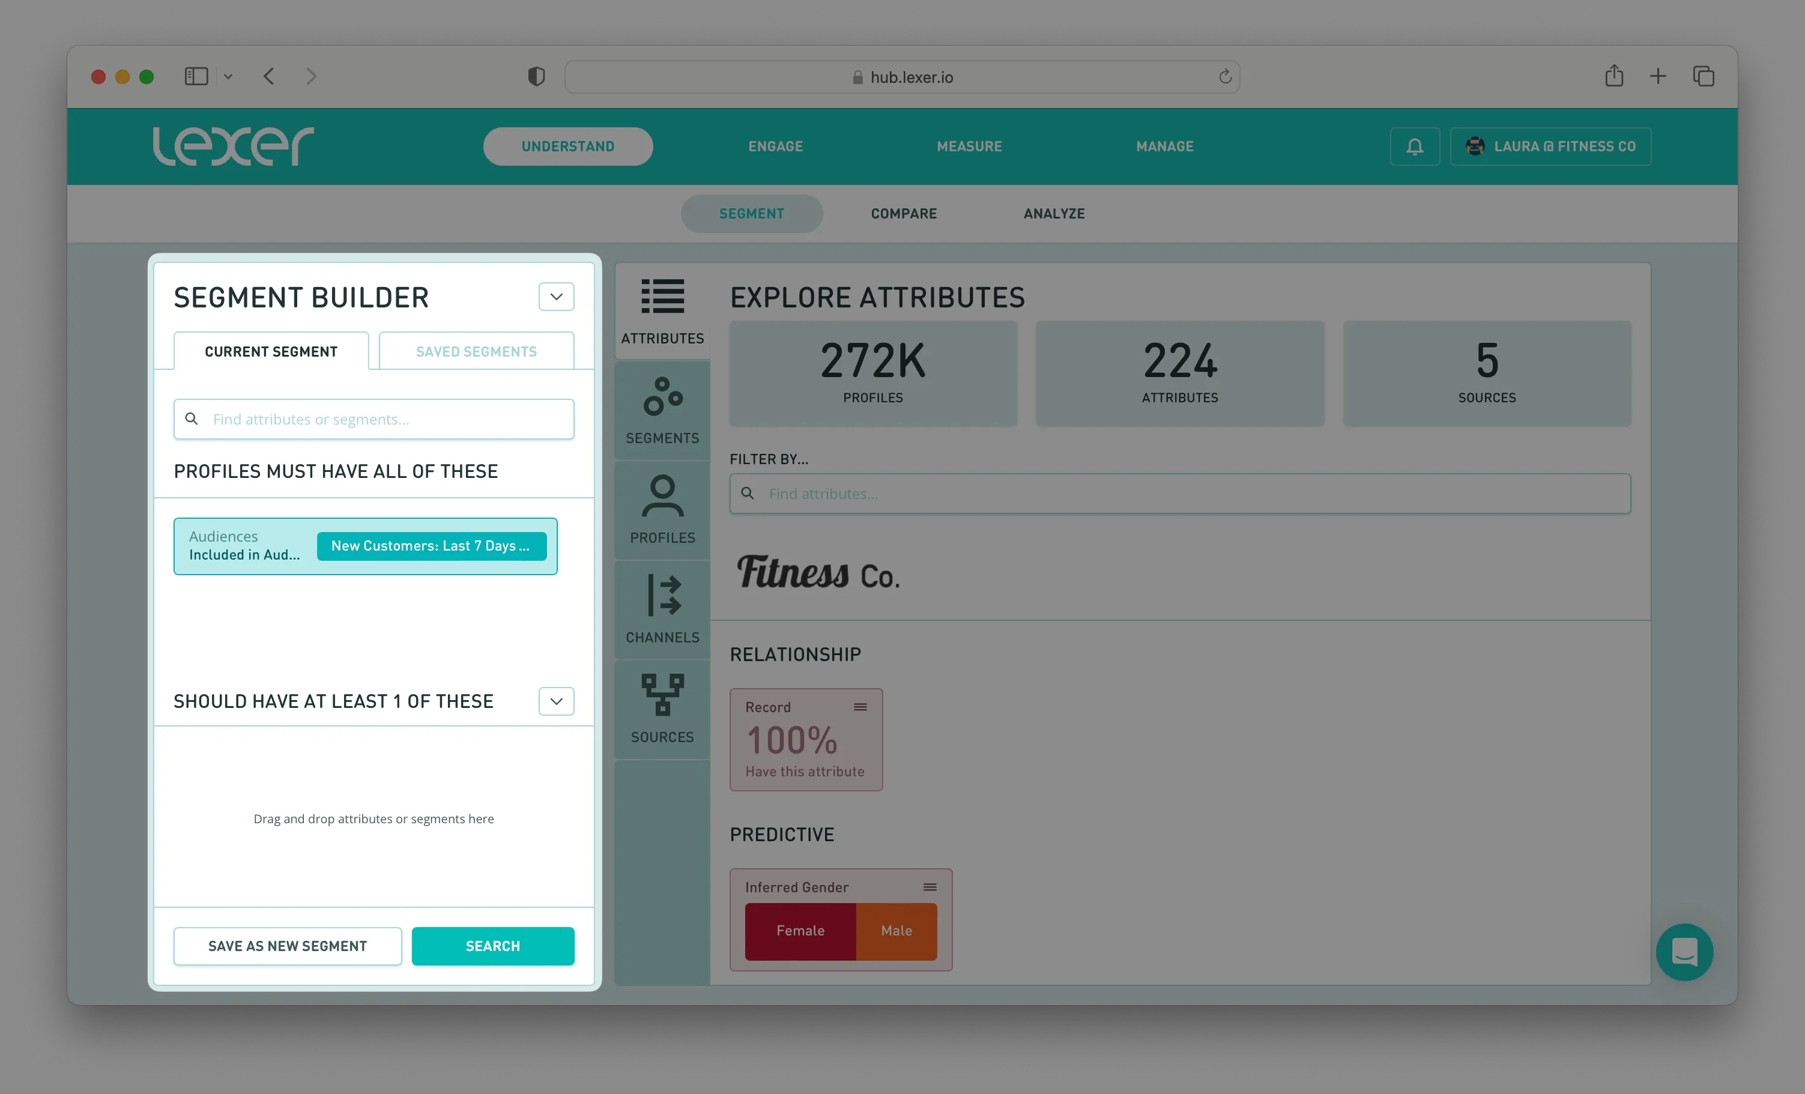Open the Profiles sidebar icon
The image size is (1805, 1094).
click(x=662, y=496)
